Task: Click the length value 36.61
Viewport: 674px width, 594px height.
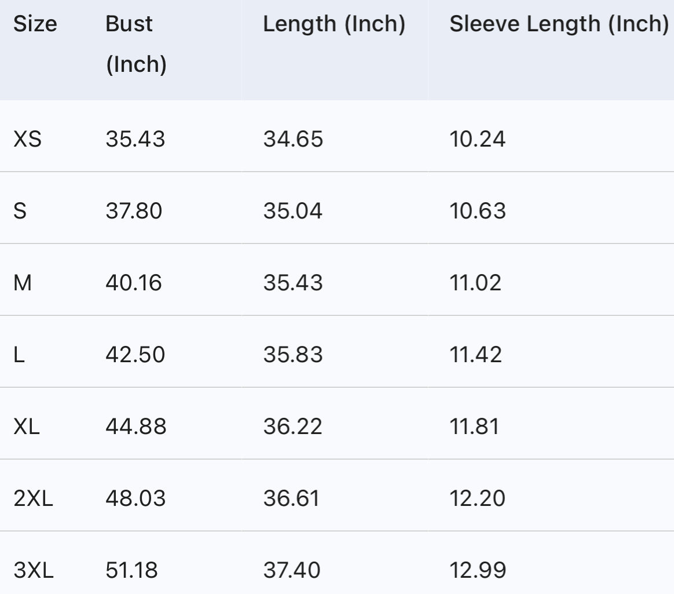Action: [x=291, y=498]
